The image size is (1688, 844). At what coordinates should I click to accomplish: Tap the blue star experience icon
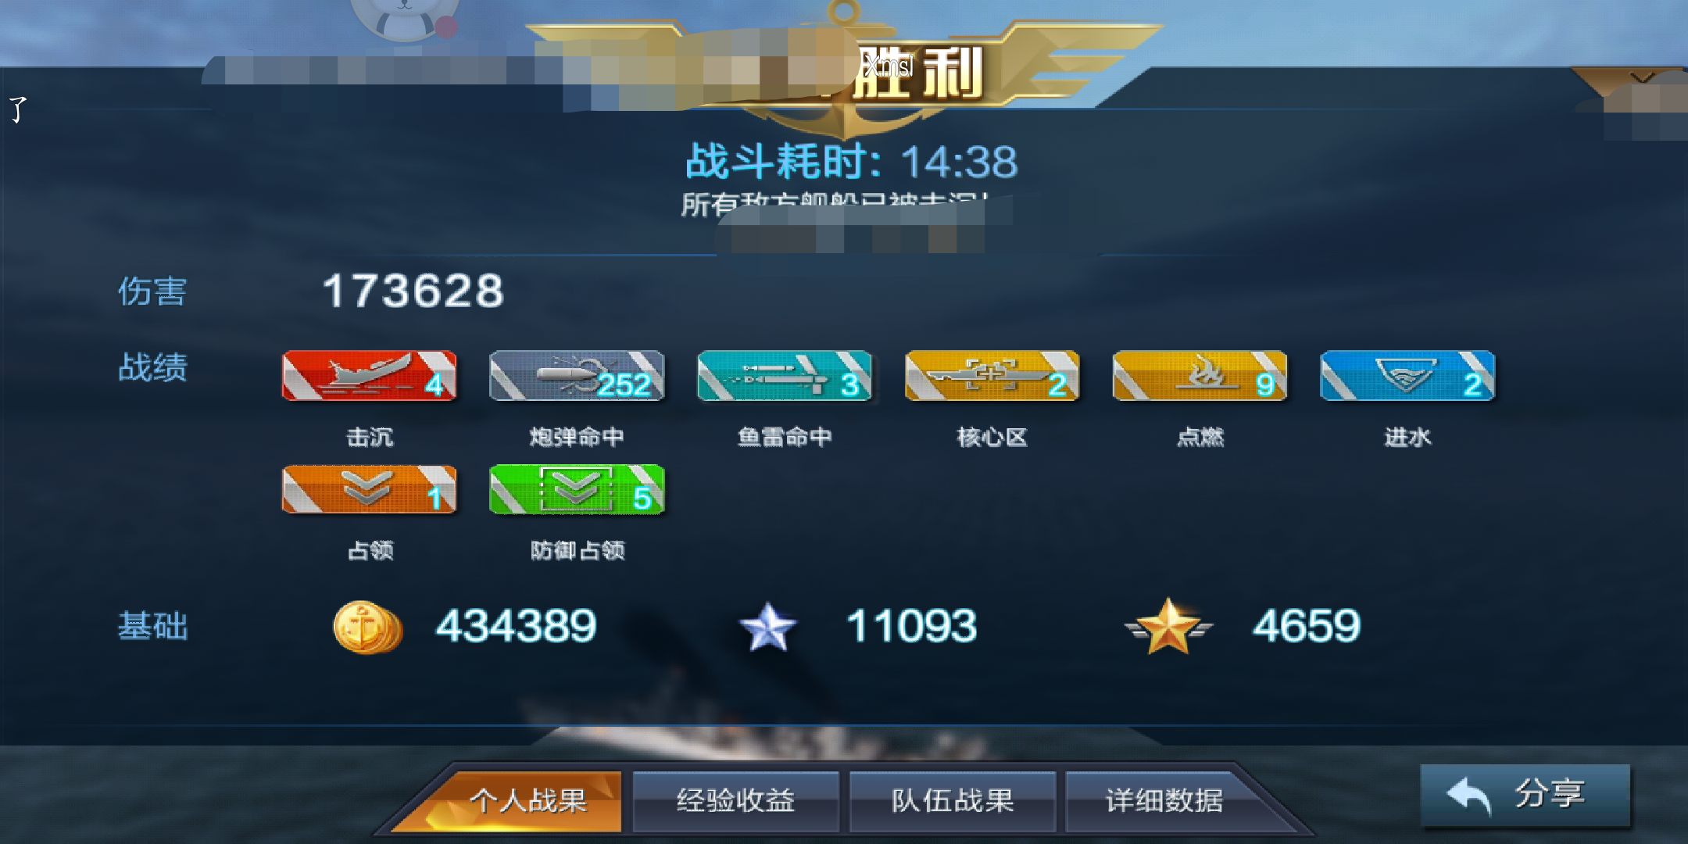(768, 627)
